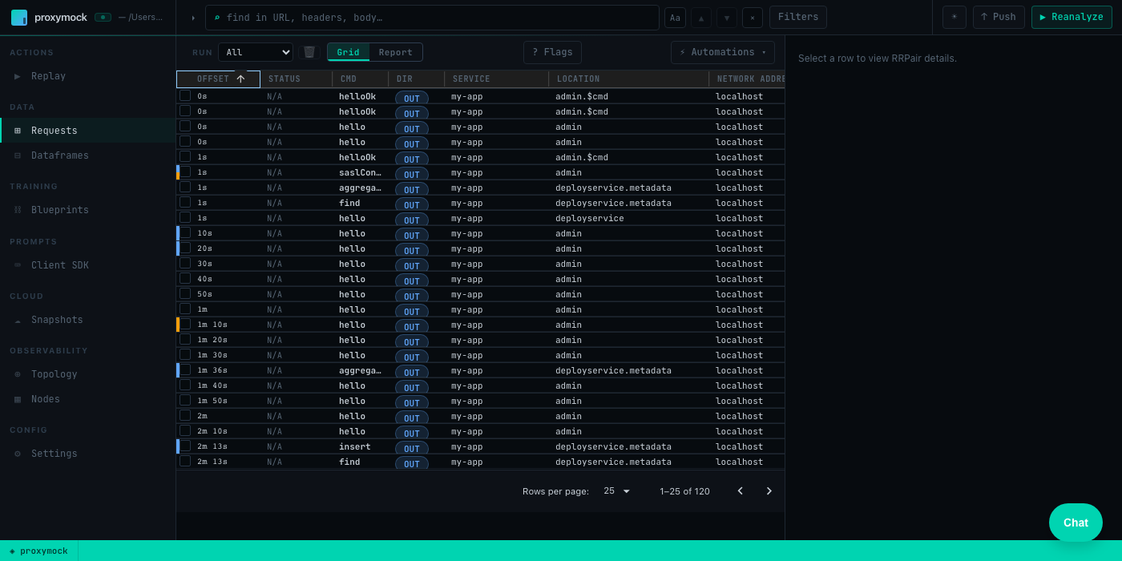Click the trash delete icon next to Run
This screenshot has width=1122, height=561.
[x=309, y=52]
